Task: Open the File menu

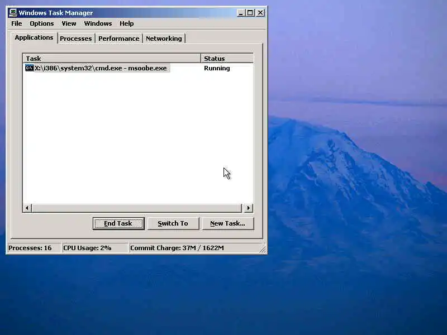Action: [x=17, y=23]
